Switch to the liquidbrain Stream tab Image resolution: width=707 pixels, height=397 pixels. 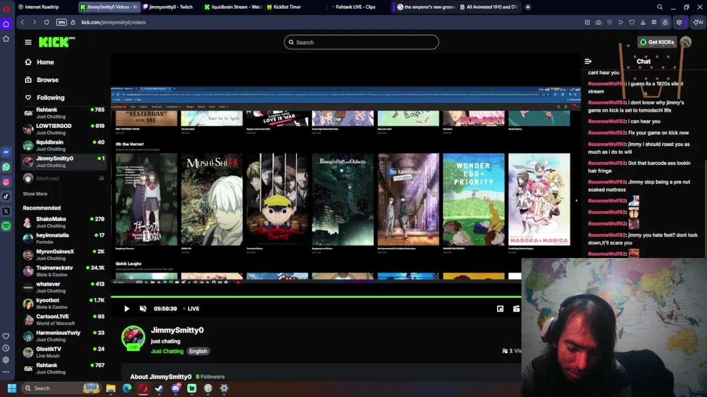[x=233, y=7]
